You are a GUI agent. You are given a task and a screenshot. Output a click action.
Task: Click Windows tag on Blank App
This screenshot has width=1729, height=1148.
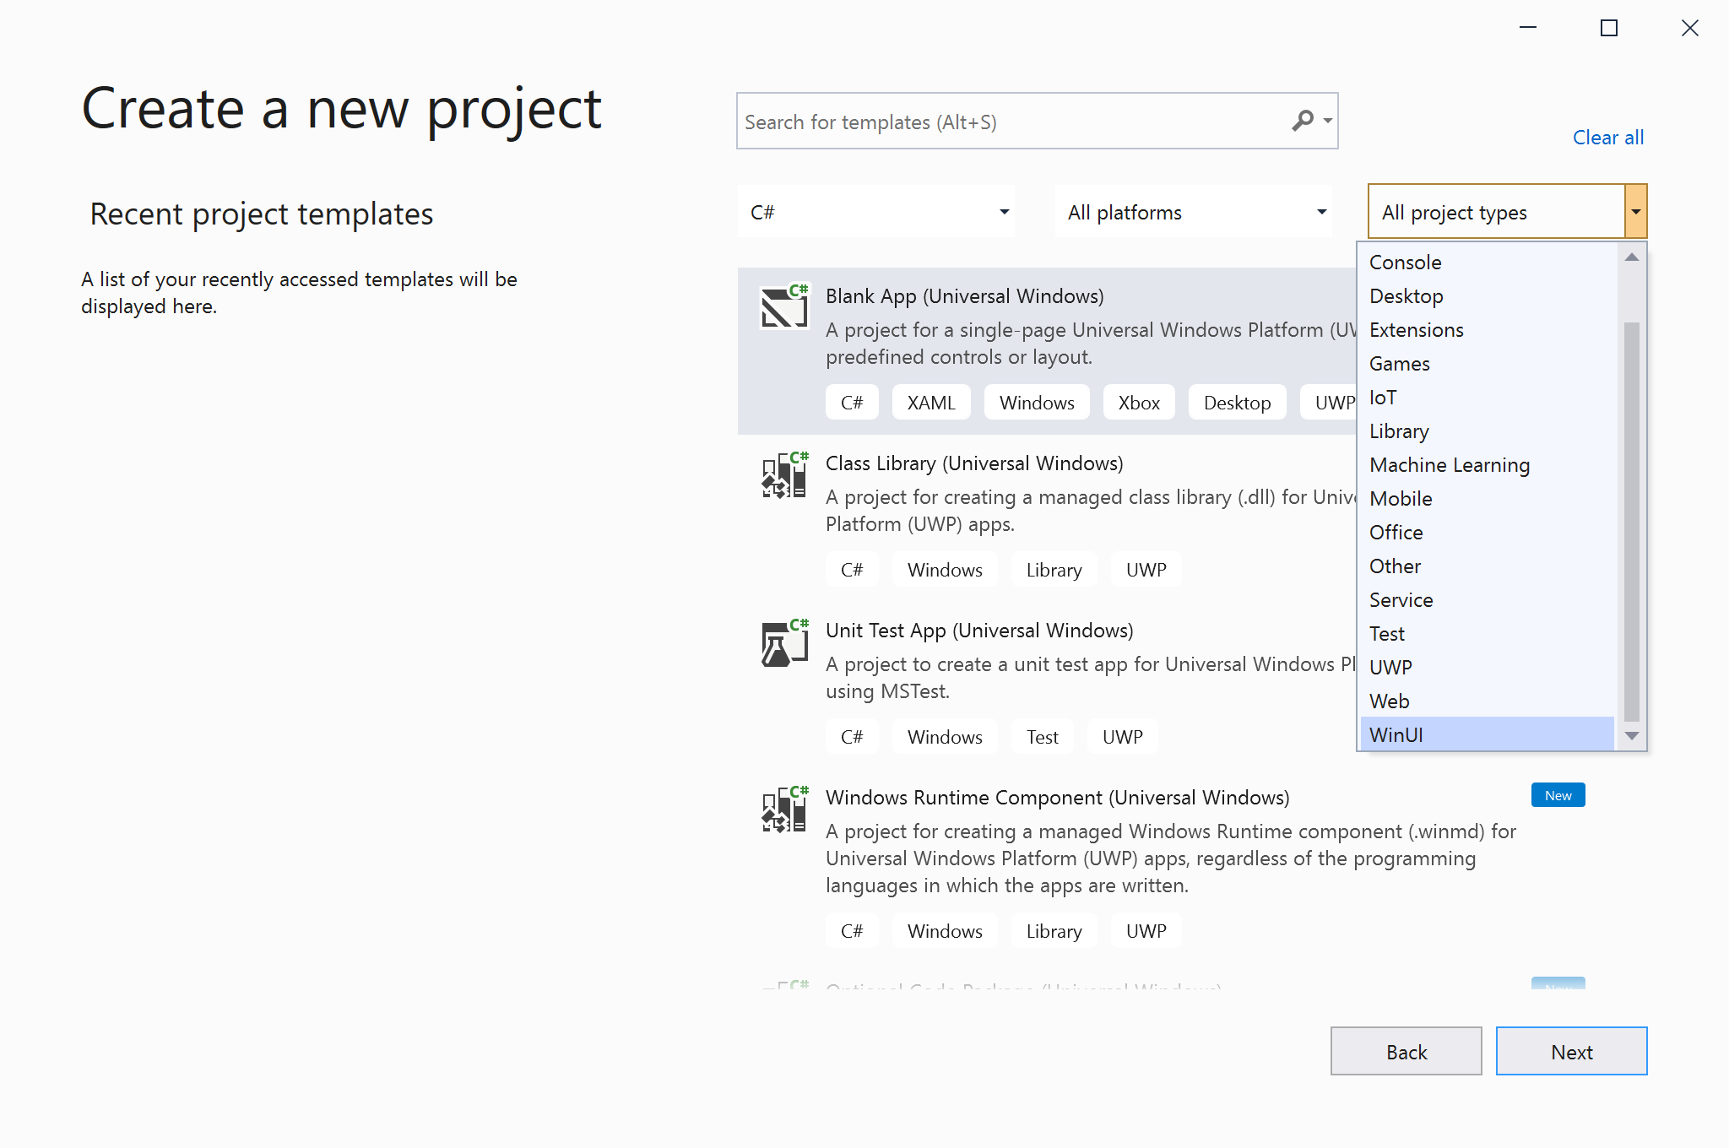[x=1037, y=403]
